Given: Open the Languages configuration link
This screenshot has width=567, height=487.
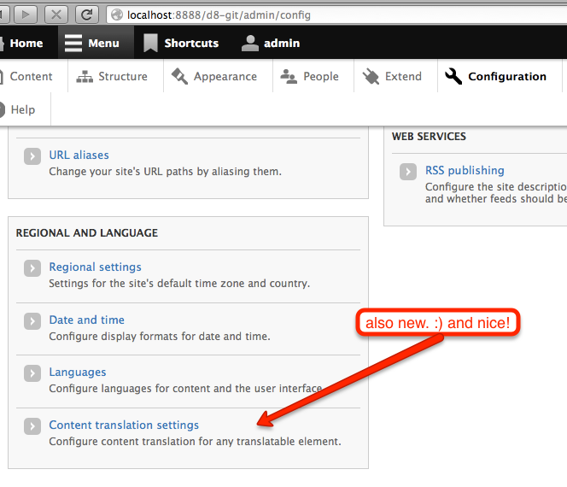Looking at the screenshot, I should [x=78, y=372].
